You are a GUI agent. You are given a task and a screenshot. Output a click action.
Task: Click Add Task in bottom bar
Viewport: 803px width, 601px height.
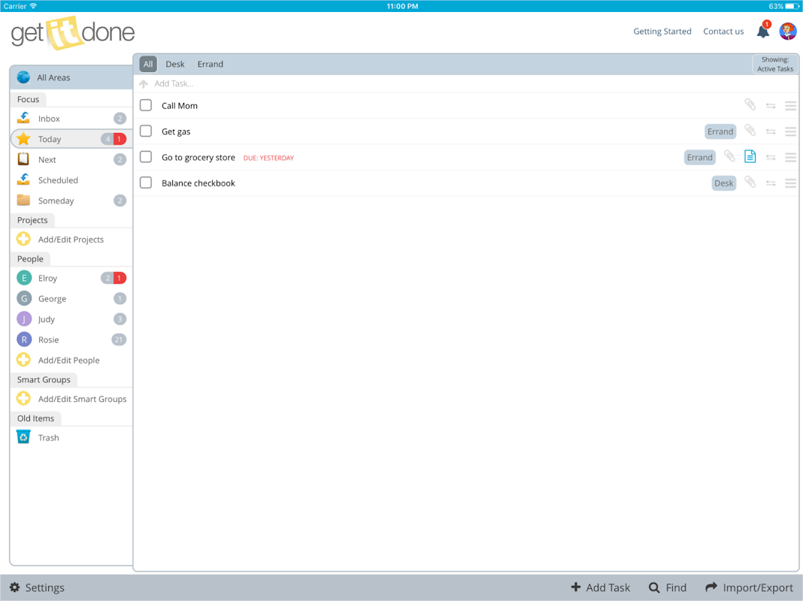tap(600, 587)
